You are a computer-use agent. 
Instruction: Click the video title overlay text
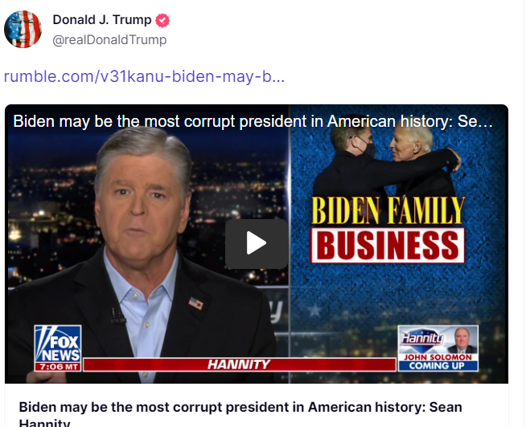point(253,122)
